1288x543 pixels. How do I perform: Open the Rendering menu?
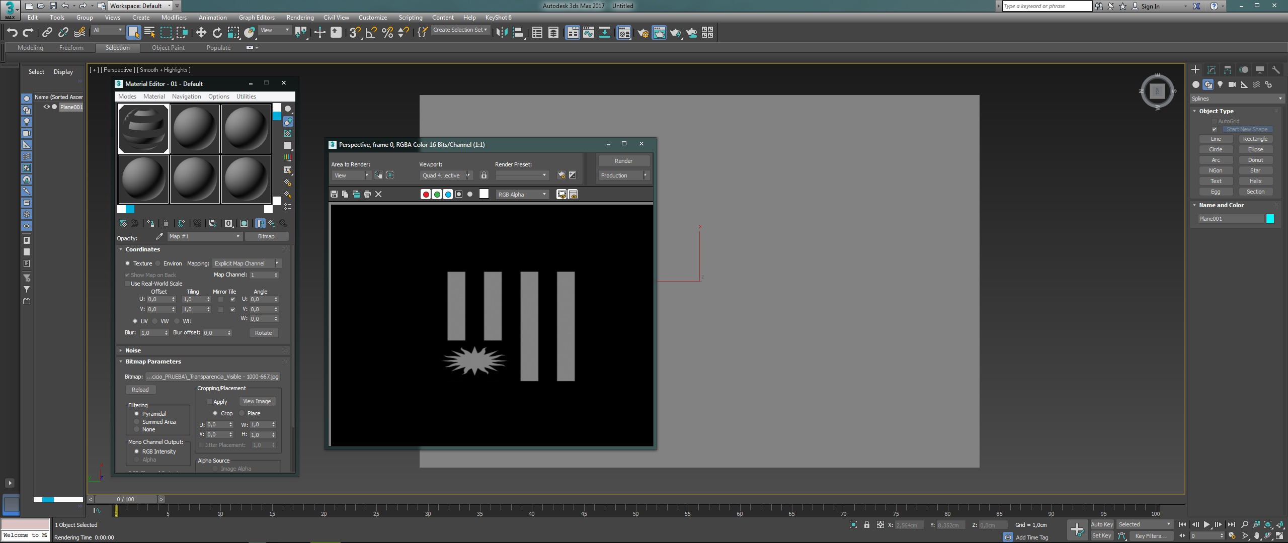click(x=300, y=18)
